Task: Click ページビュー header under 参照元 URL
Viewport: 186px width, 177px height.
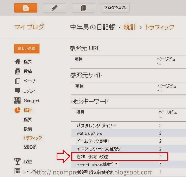Action: (166, 61)
